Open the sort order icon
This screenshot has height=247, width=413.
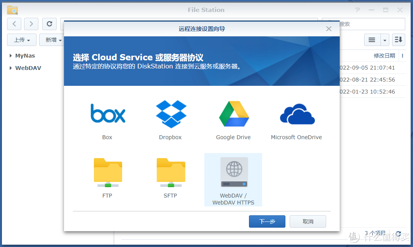tap(399, 40)
